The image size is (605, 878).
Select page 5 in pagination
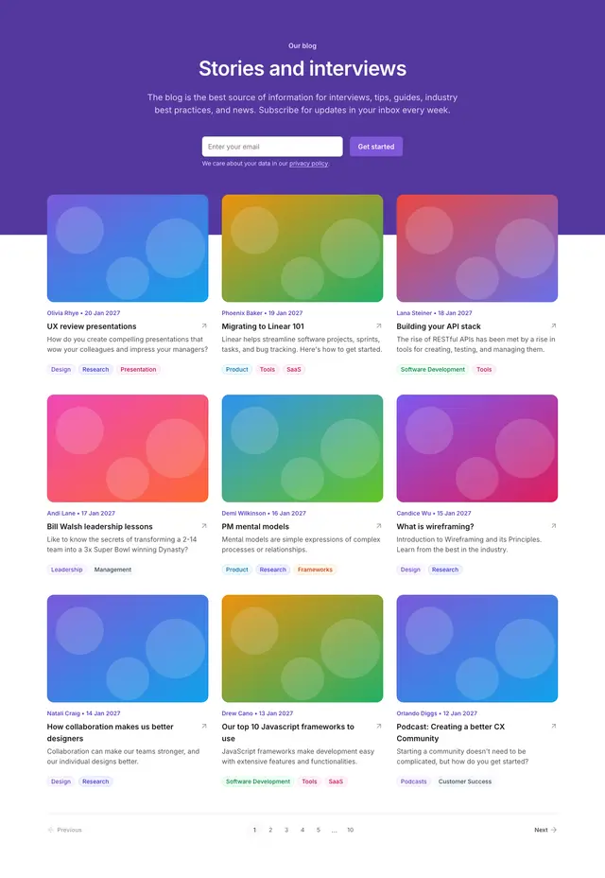[318, 830]
